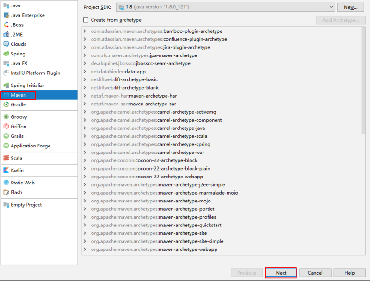Click the Next button
Screen dimensions: 370x281
[281, 273]
